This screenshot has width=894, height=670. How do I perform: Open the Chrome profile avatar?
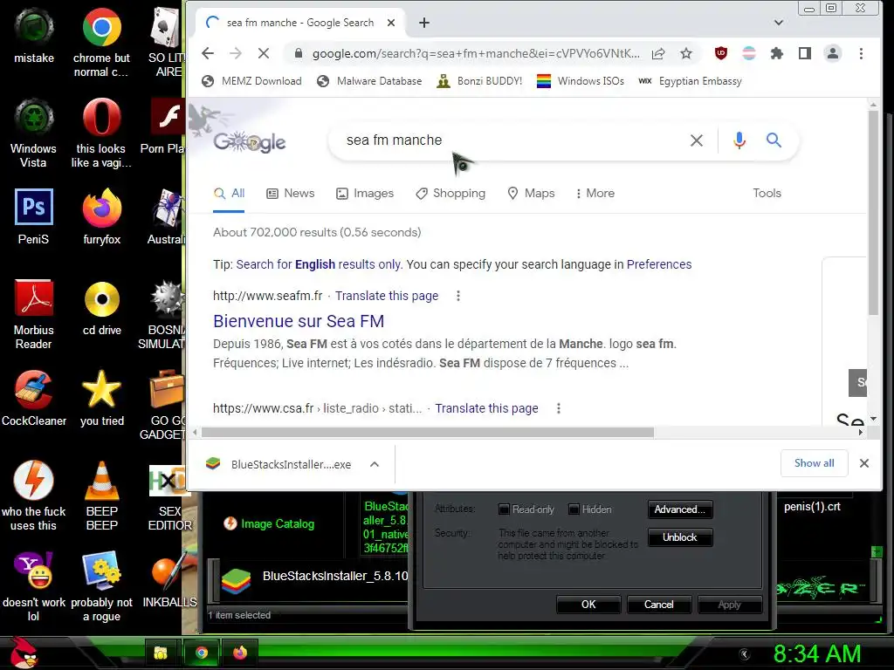(x=832, y=53)
